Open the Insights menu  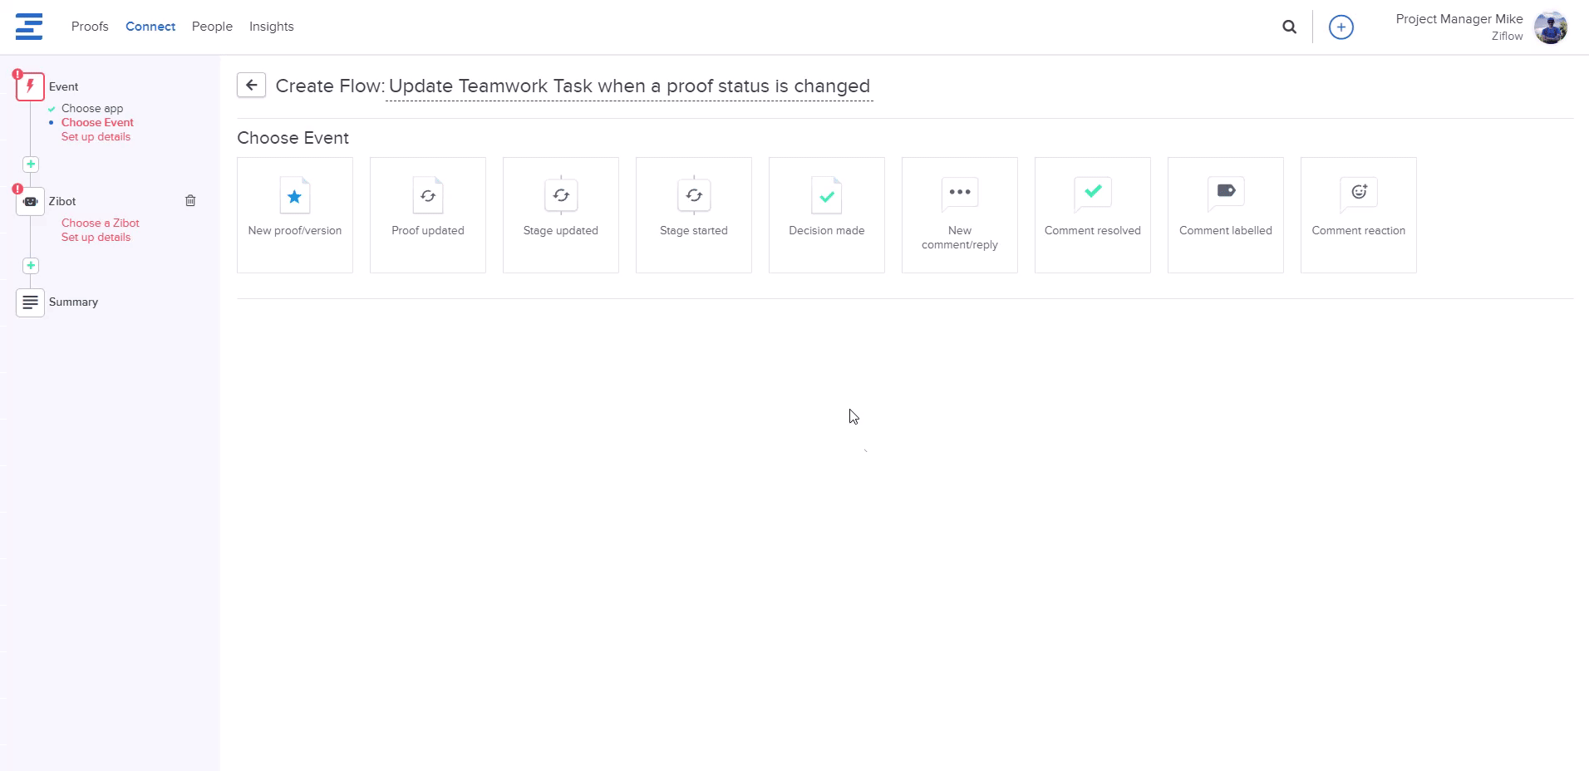(271, 27)
